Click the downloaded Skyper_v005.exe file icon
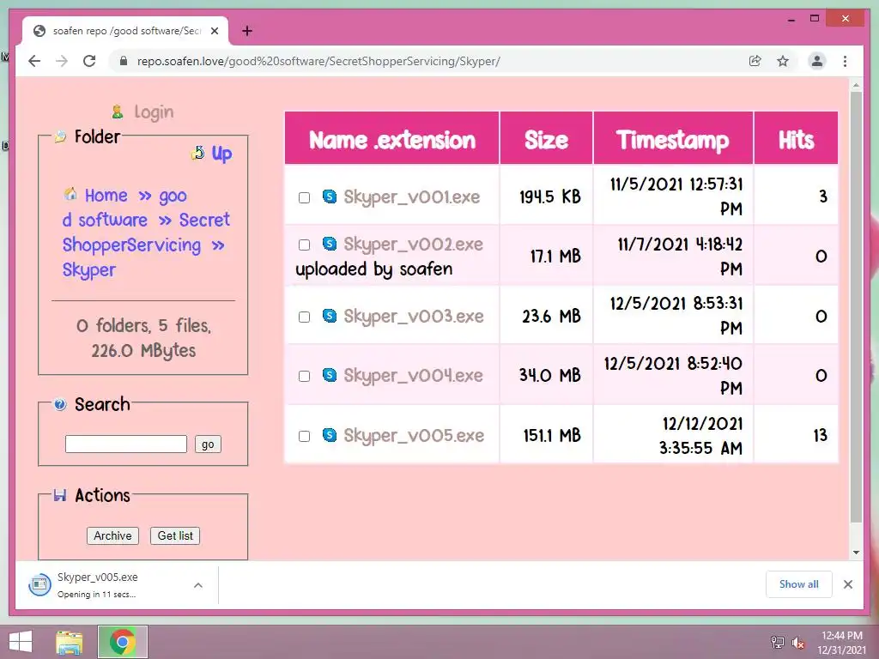 coord(39,585)
